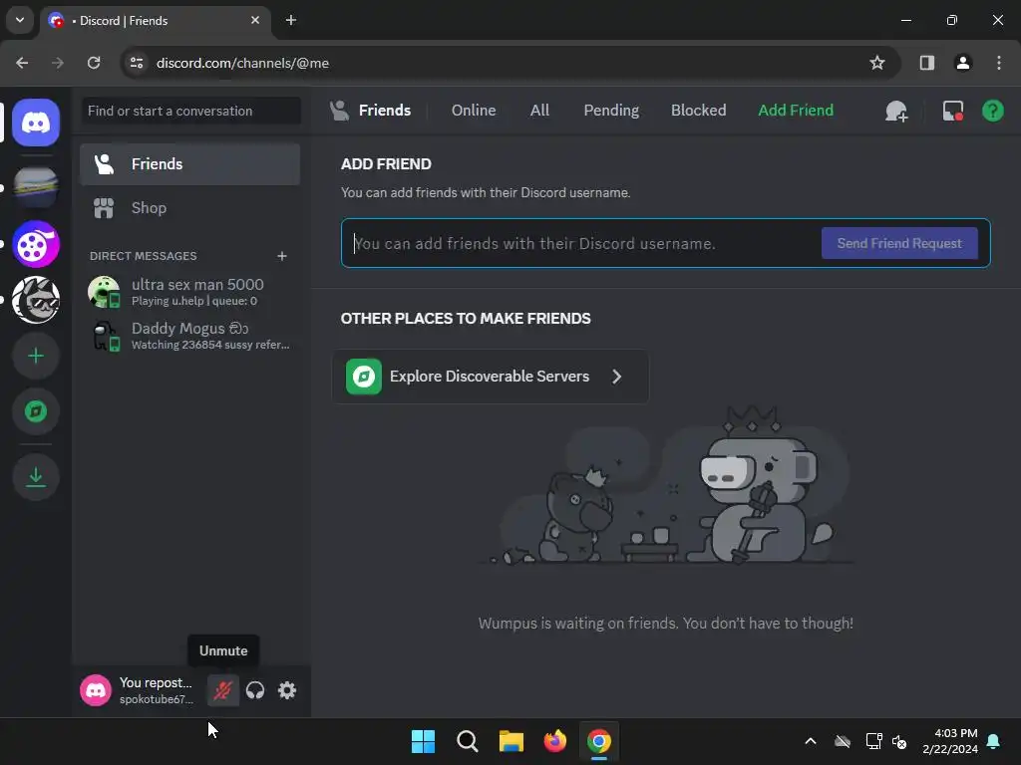Open the striped planet server icon
The image size is (1021, 765).
tap(36, 186)
